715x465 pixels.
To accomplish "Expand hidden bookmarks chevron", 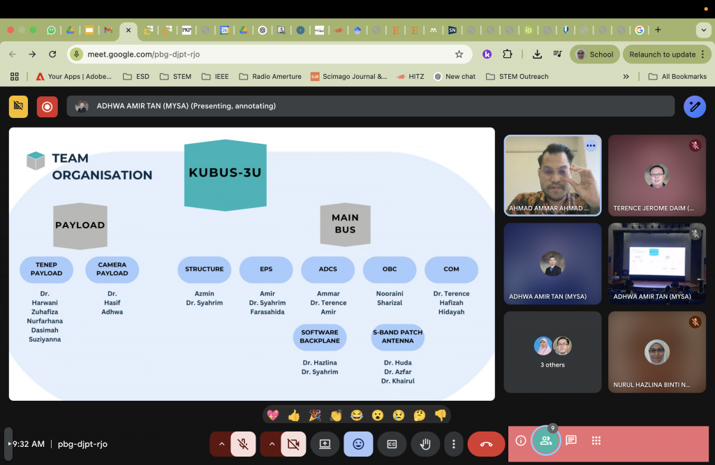I will [626, 77].
